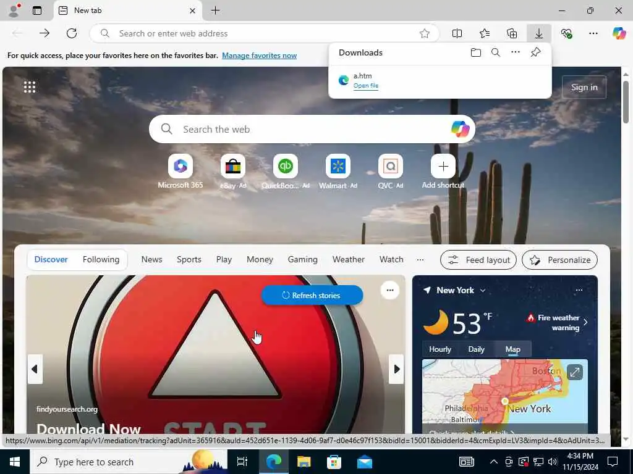633x474 pixels.
Task: Open the Weather feed tab
Action: pos(349,260)
